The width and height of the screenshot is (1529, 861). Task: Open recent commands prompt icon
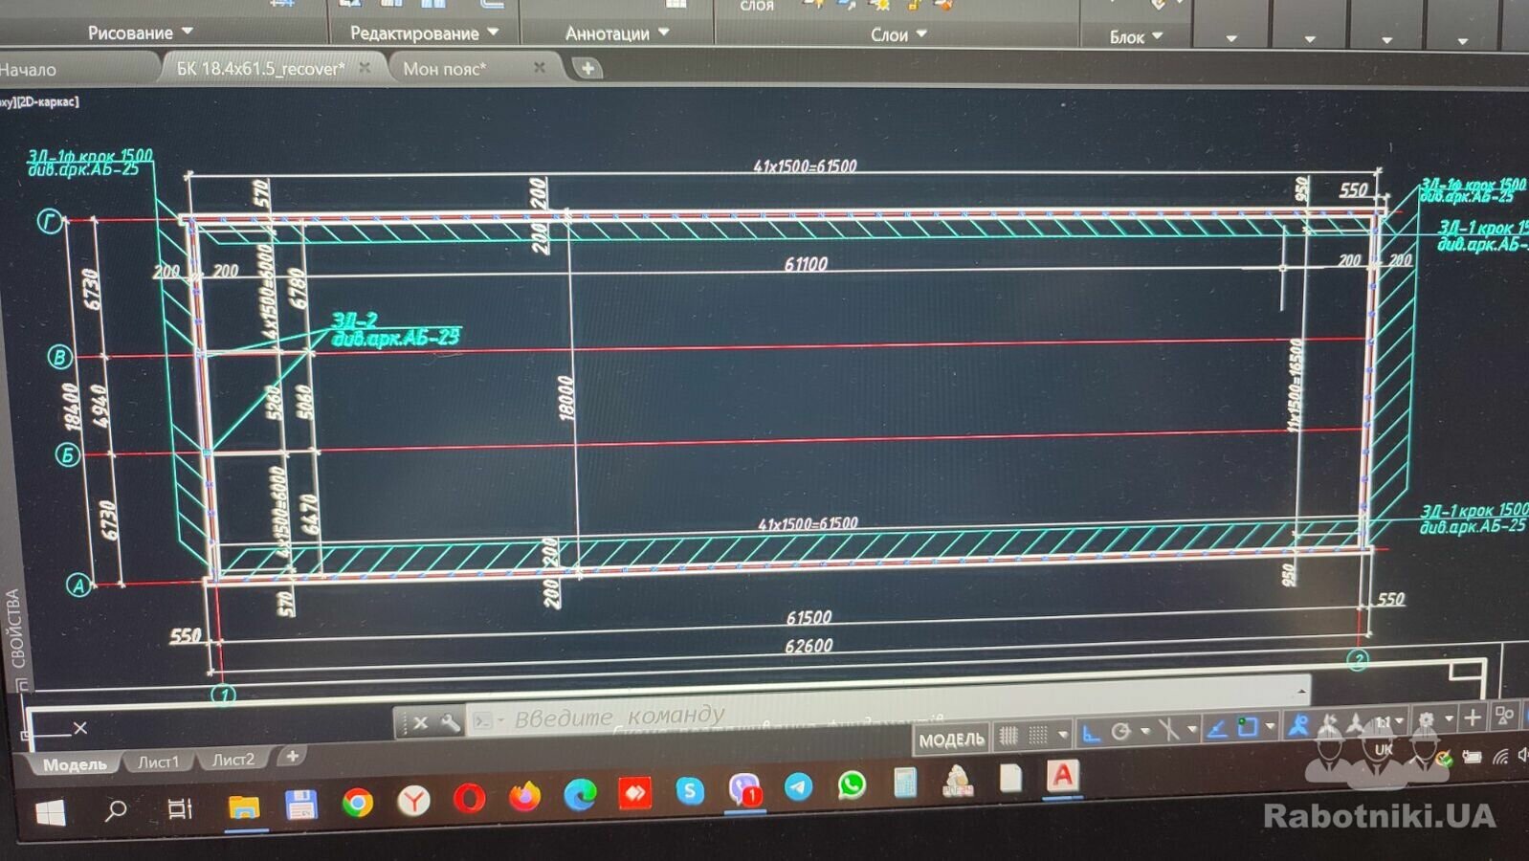click(485, 721)
